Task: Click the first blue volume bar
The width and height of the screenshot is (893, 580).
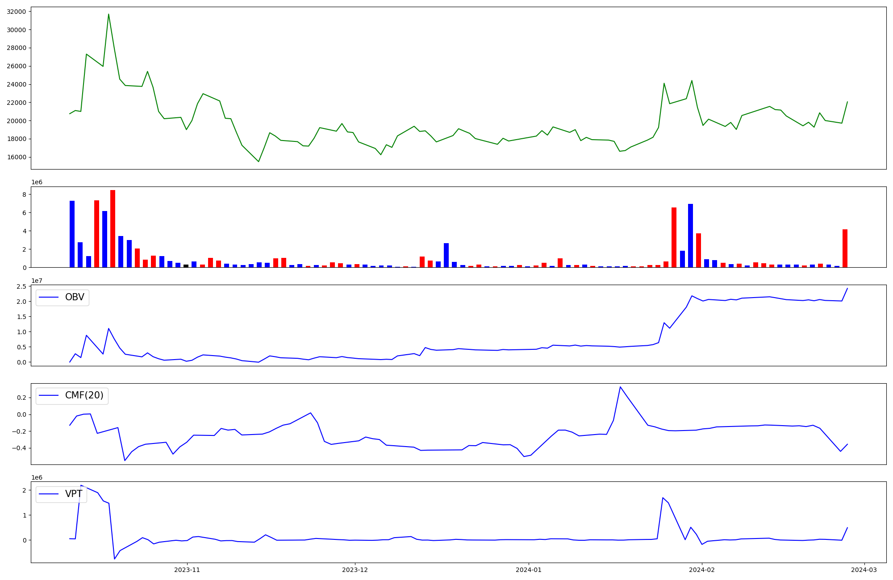Action: [72, 234]
